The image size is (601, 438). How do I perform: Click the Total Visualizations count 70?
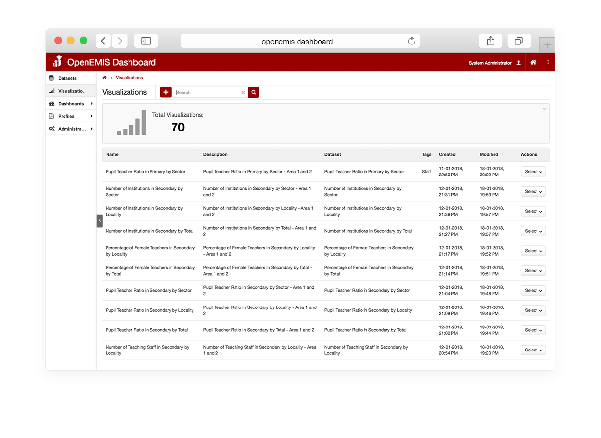click(x=178, y=127)
